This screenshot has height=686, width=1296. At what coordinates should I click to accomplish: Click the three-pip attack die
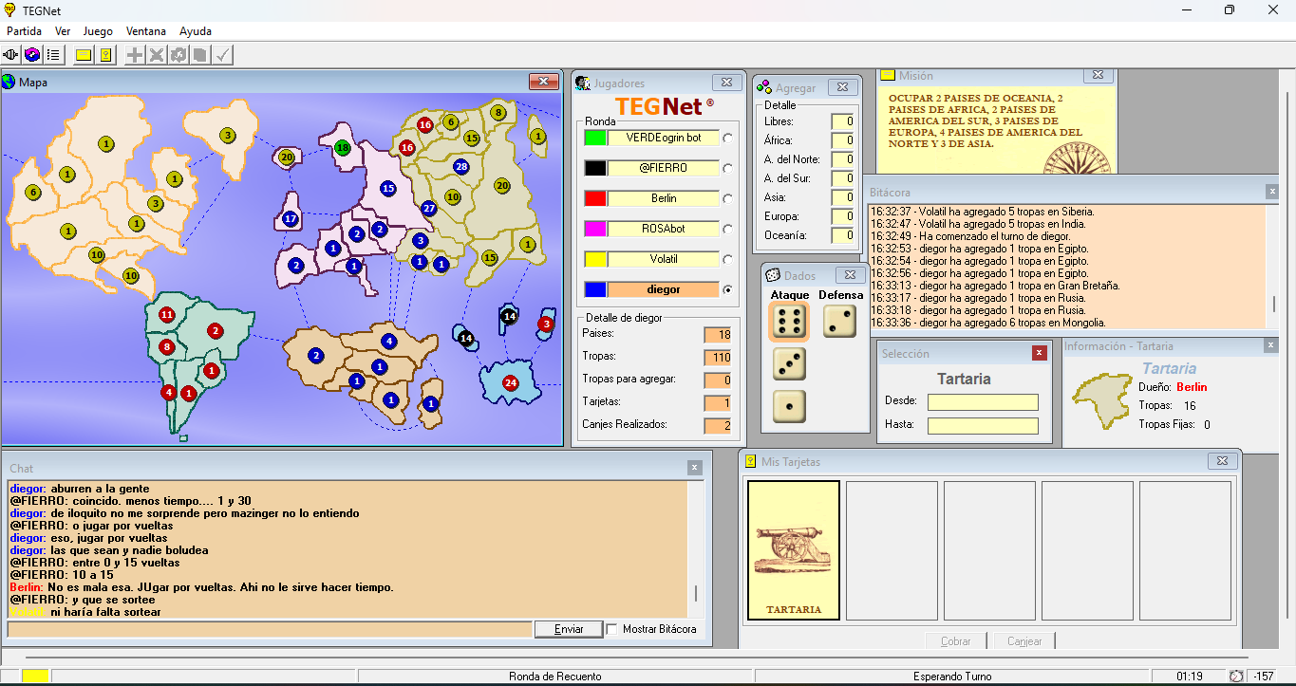coord(788,363)
